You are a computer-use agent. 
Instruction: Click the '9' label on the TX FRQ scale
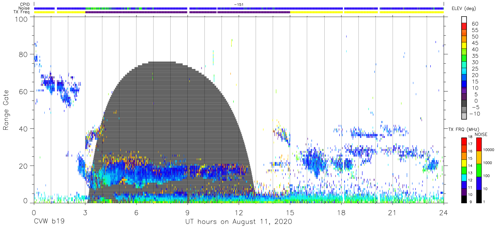[x=471, y=202]
